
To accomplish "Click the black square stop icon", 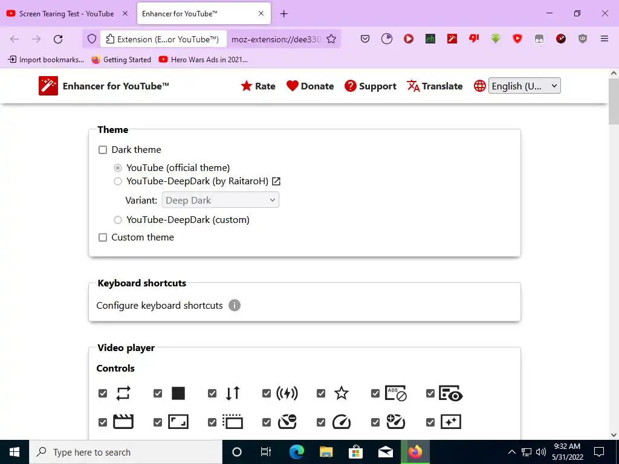I will 178,393.
